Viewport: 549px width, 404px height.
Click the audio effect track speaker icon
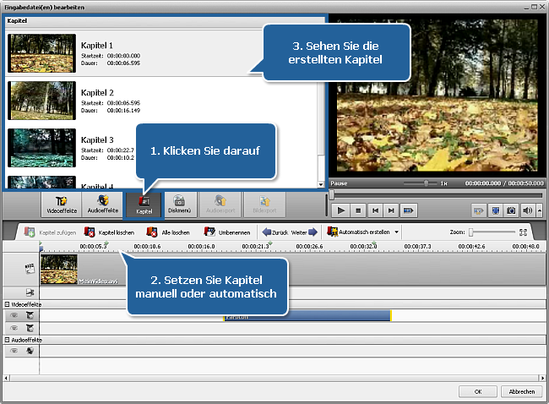(x=30, y=351)
